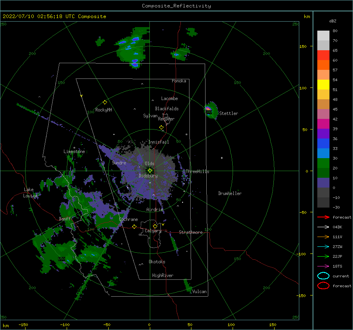The image size is (353, 330).
Task: Click the km unit label at top right
Action: point(307,16)
